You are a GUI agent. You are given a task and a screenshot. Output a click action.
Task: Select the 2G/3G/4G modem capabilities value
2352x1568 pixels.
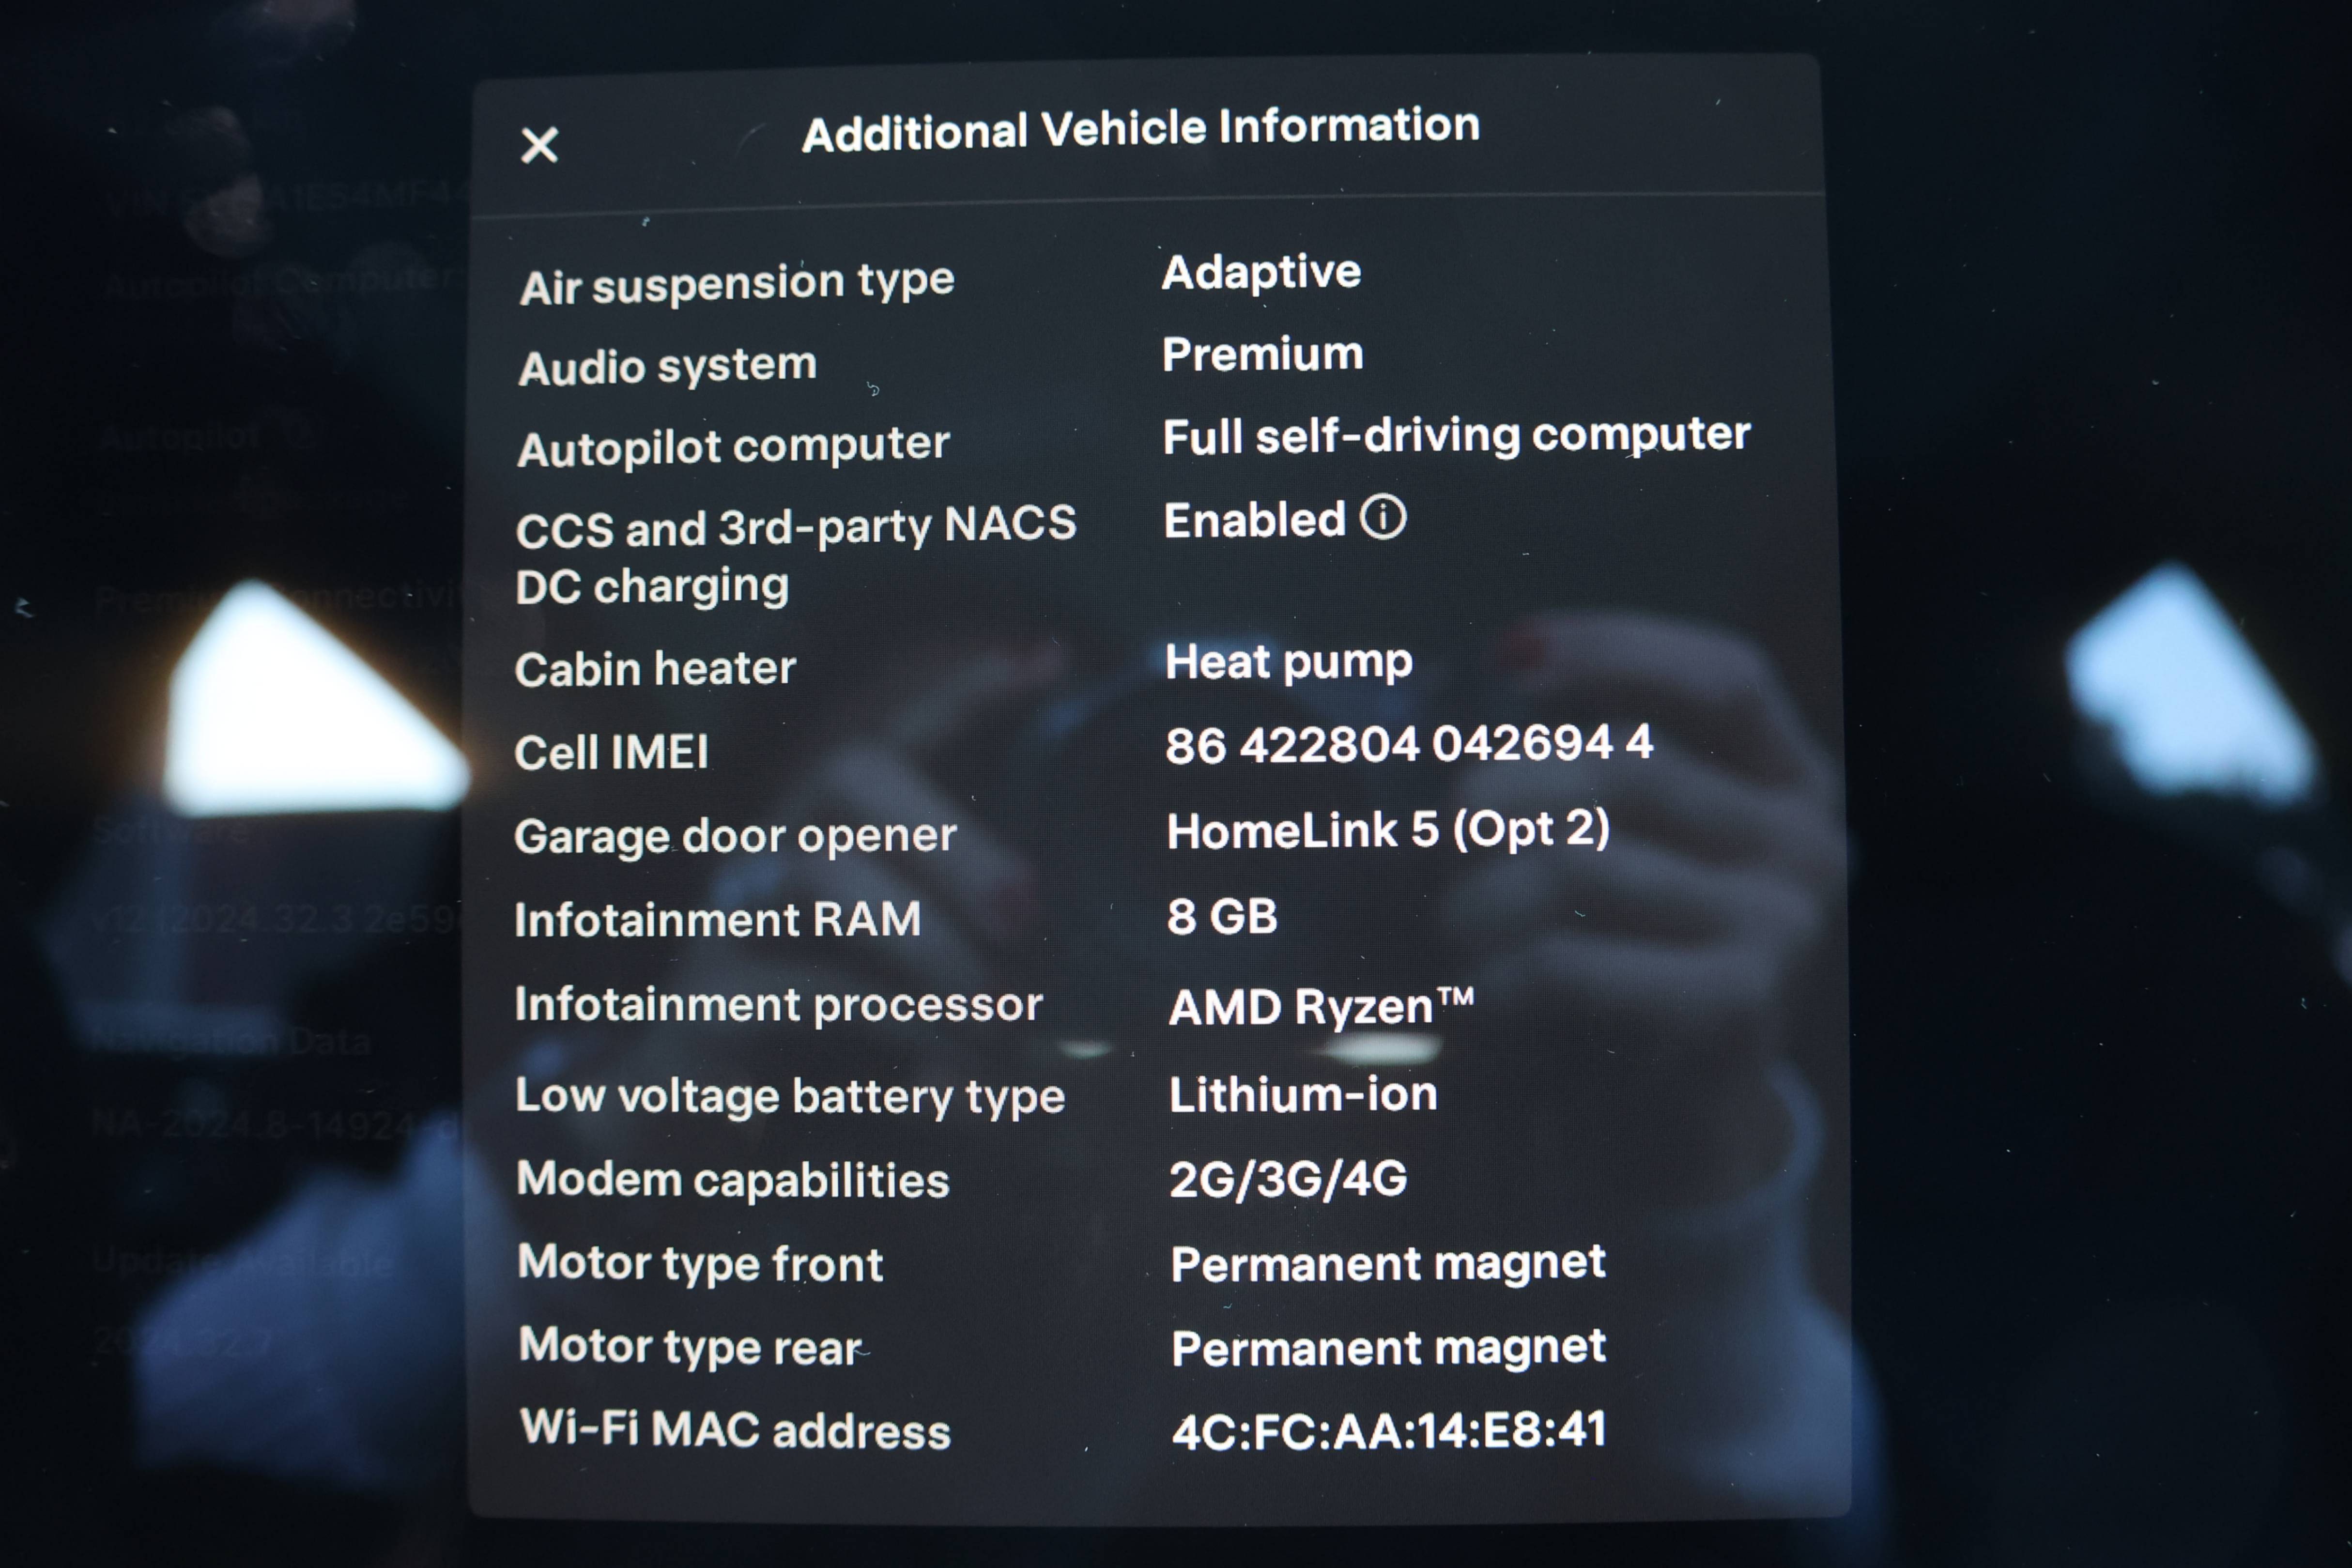coord(1288,1179)
